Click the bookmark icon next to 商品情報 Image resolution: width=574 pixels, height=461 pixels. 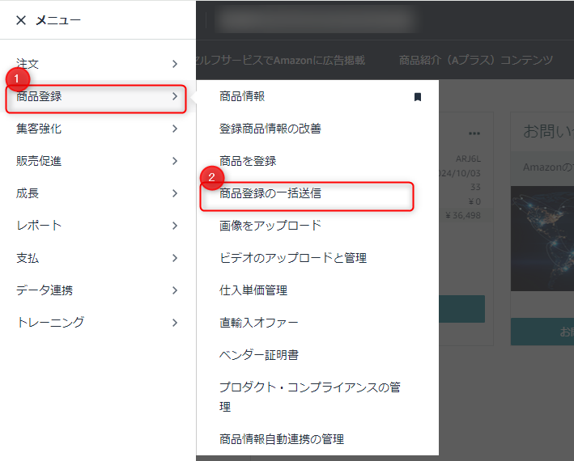pyautogui.click(x=417, y=97)
